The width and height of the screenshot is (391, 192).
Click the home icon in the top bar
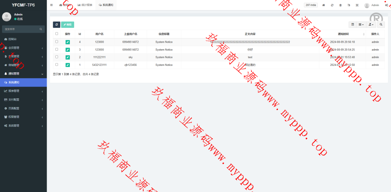324,5
